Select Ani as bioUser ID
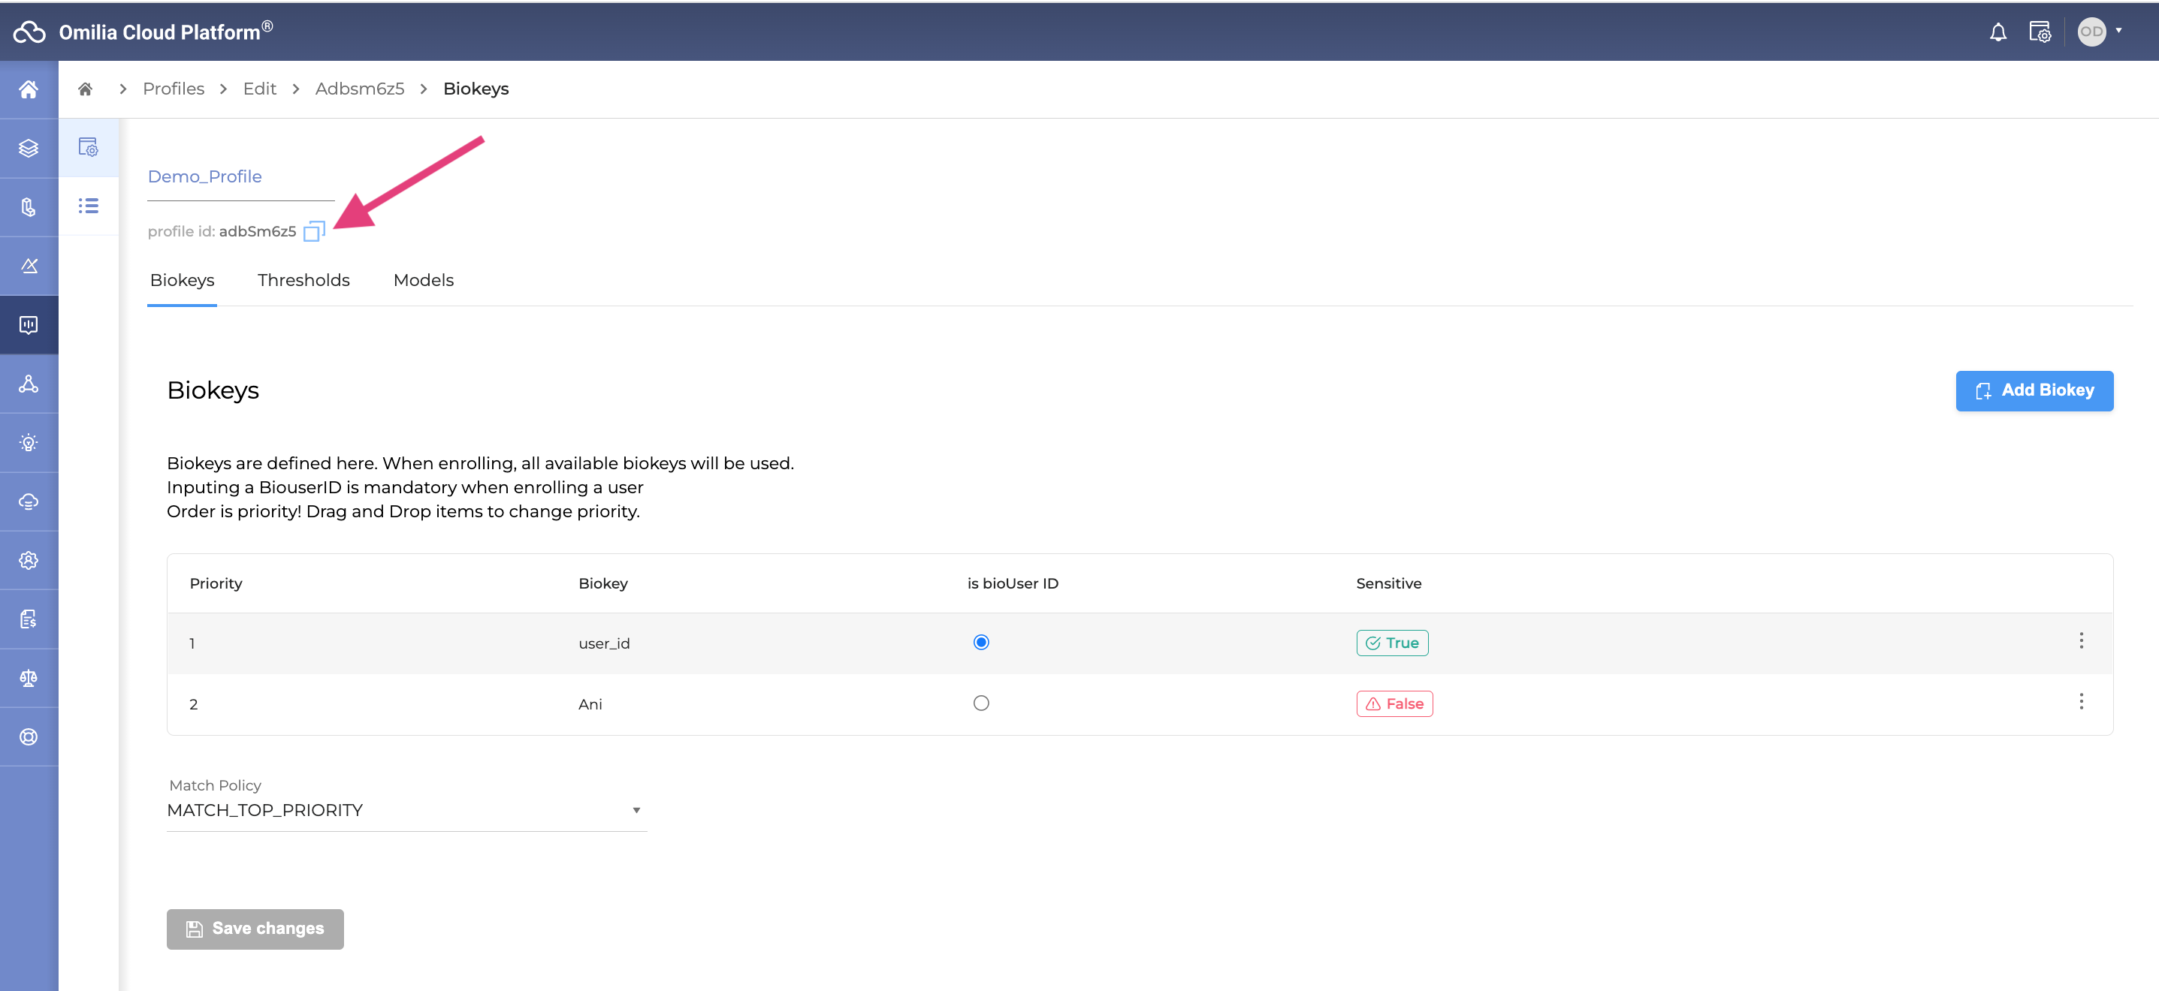2159x991 pixels. [980, 703]
